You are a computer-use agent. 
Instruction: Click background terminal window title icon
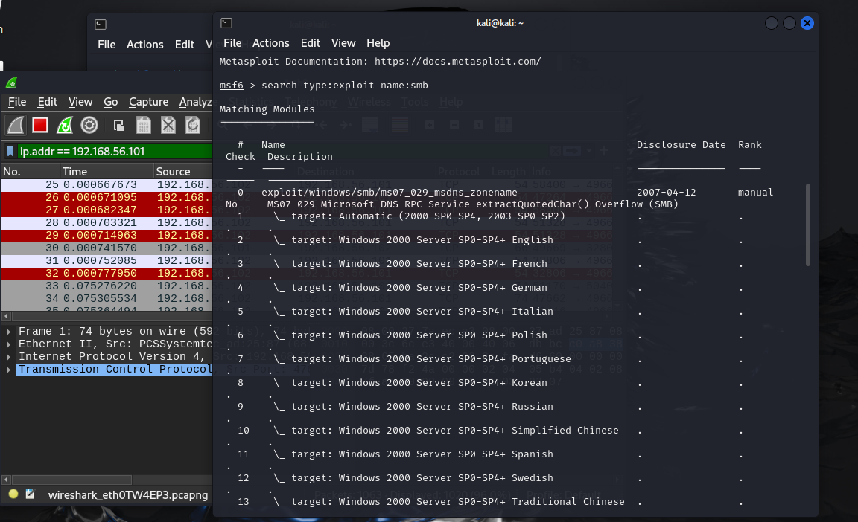(100, 24)
